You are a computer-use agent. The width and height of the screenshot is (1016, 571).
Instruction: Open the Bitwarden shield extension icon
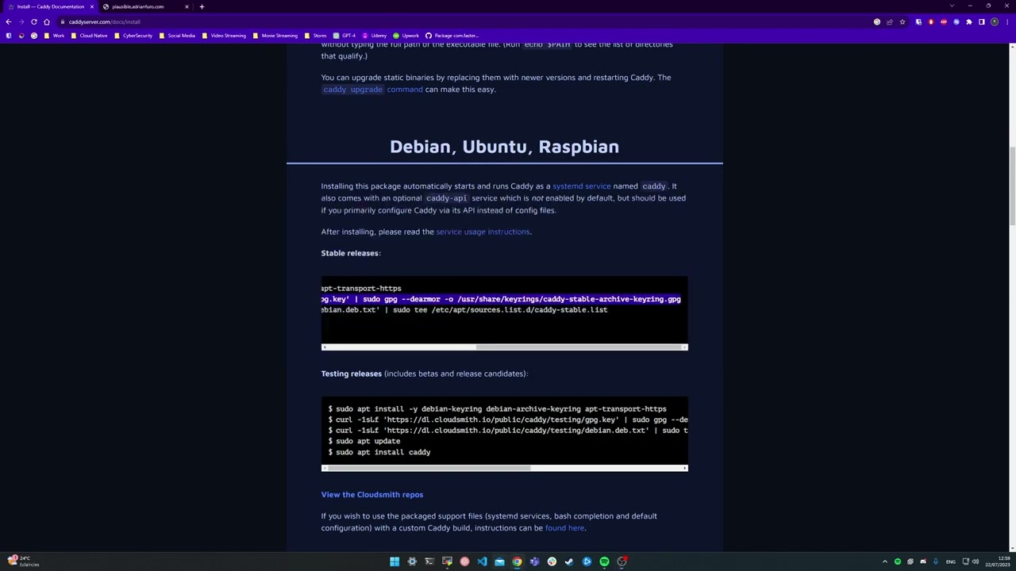pos(918,21)
